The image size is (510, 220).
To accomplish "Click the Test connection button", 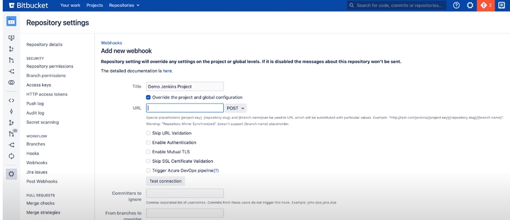I will click(165, 181).
